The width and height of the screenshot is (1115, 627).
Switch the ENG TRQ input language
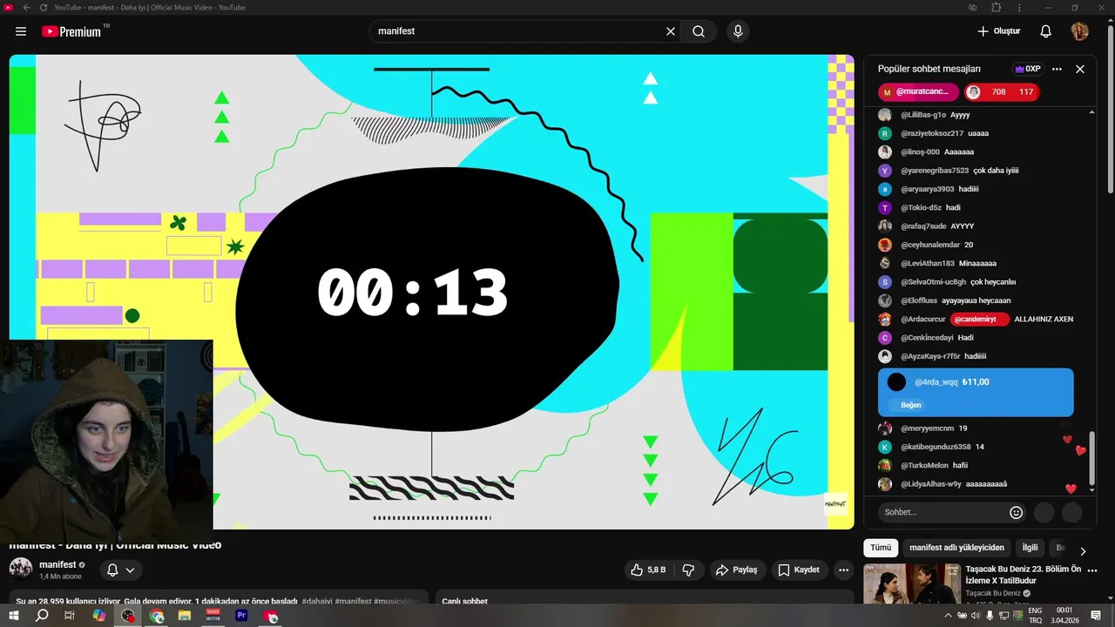coord(1035,616)
